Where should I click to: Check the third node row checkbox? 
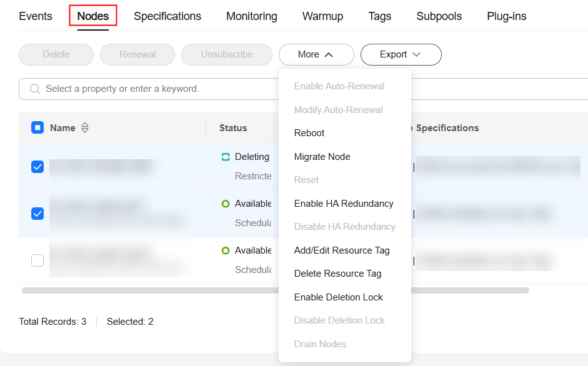[x=37, y=260]
